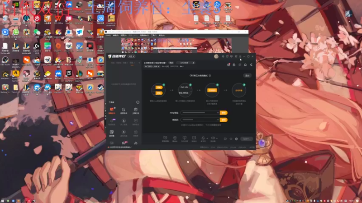Copy the rtmp address with its yellow button
The height and width of the screenshot is (203, 362).
pyautogui.click(x=224, y=113)
